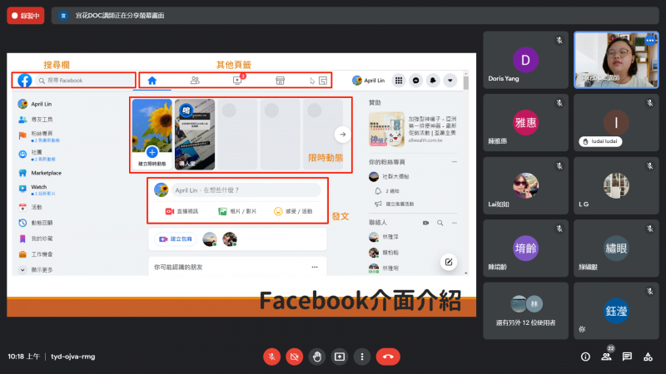Open three-dot menu beside 你的粉絲專頁
This screenshot has height=374, width=666.
tap(454, 162)
